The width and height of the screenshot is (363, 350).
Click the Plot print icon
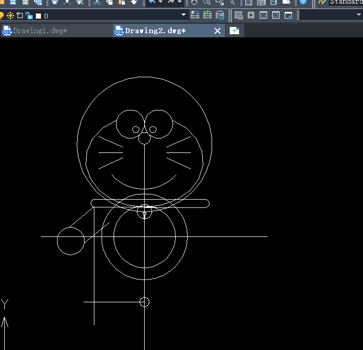[54, 2]
